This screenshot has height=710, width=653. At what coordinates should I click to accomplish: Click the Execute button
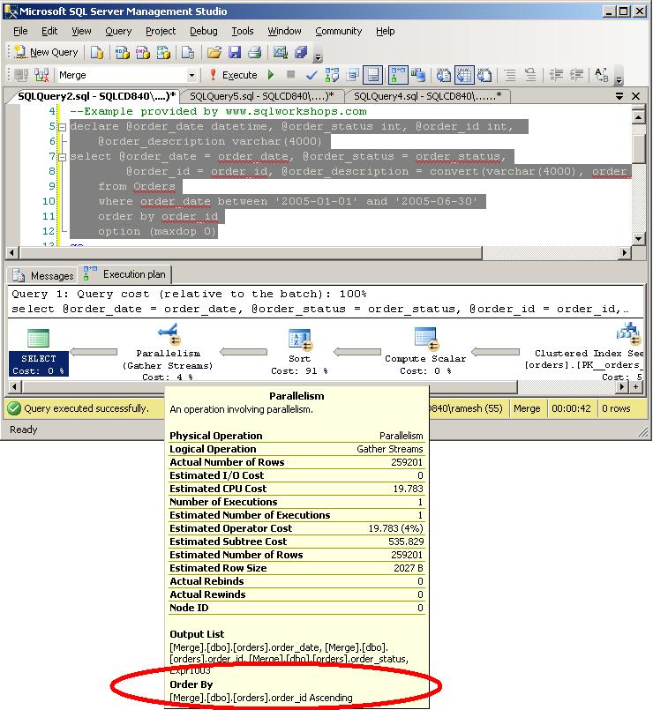[234, 75]
